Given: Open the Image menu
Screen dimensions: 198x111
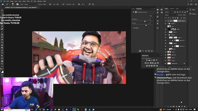Looking at the screenshot, I should click(x=11, y=1).
